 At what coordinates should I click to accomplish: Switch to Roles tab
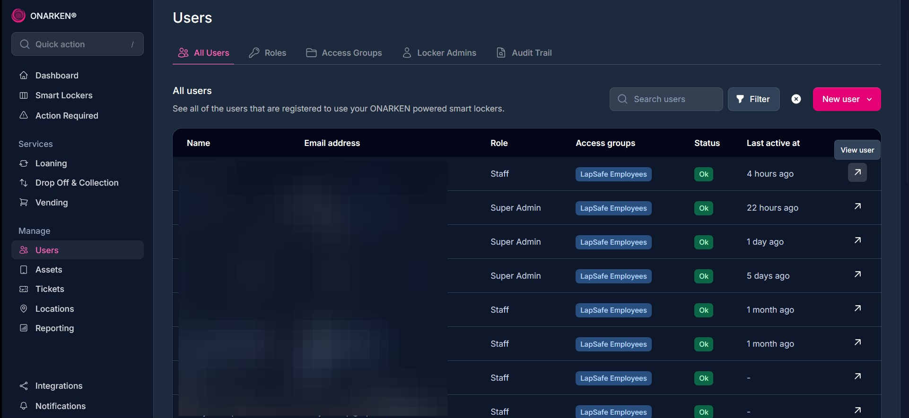[268, 53]
